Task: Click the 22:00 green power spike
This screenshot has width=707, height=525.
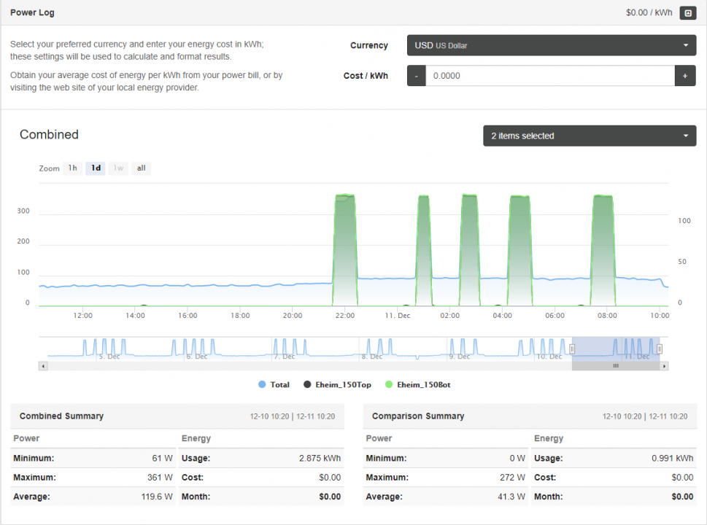Action: (x=345, y=250)
